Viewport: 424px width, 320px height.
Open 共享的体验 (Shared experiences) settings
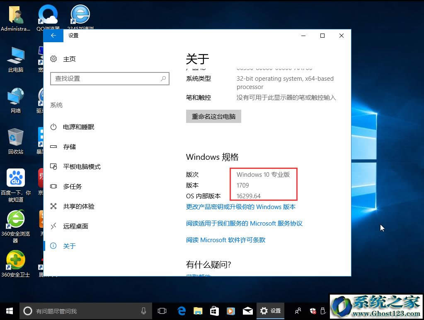tap(80, 207)
